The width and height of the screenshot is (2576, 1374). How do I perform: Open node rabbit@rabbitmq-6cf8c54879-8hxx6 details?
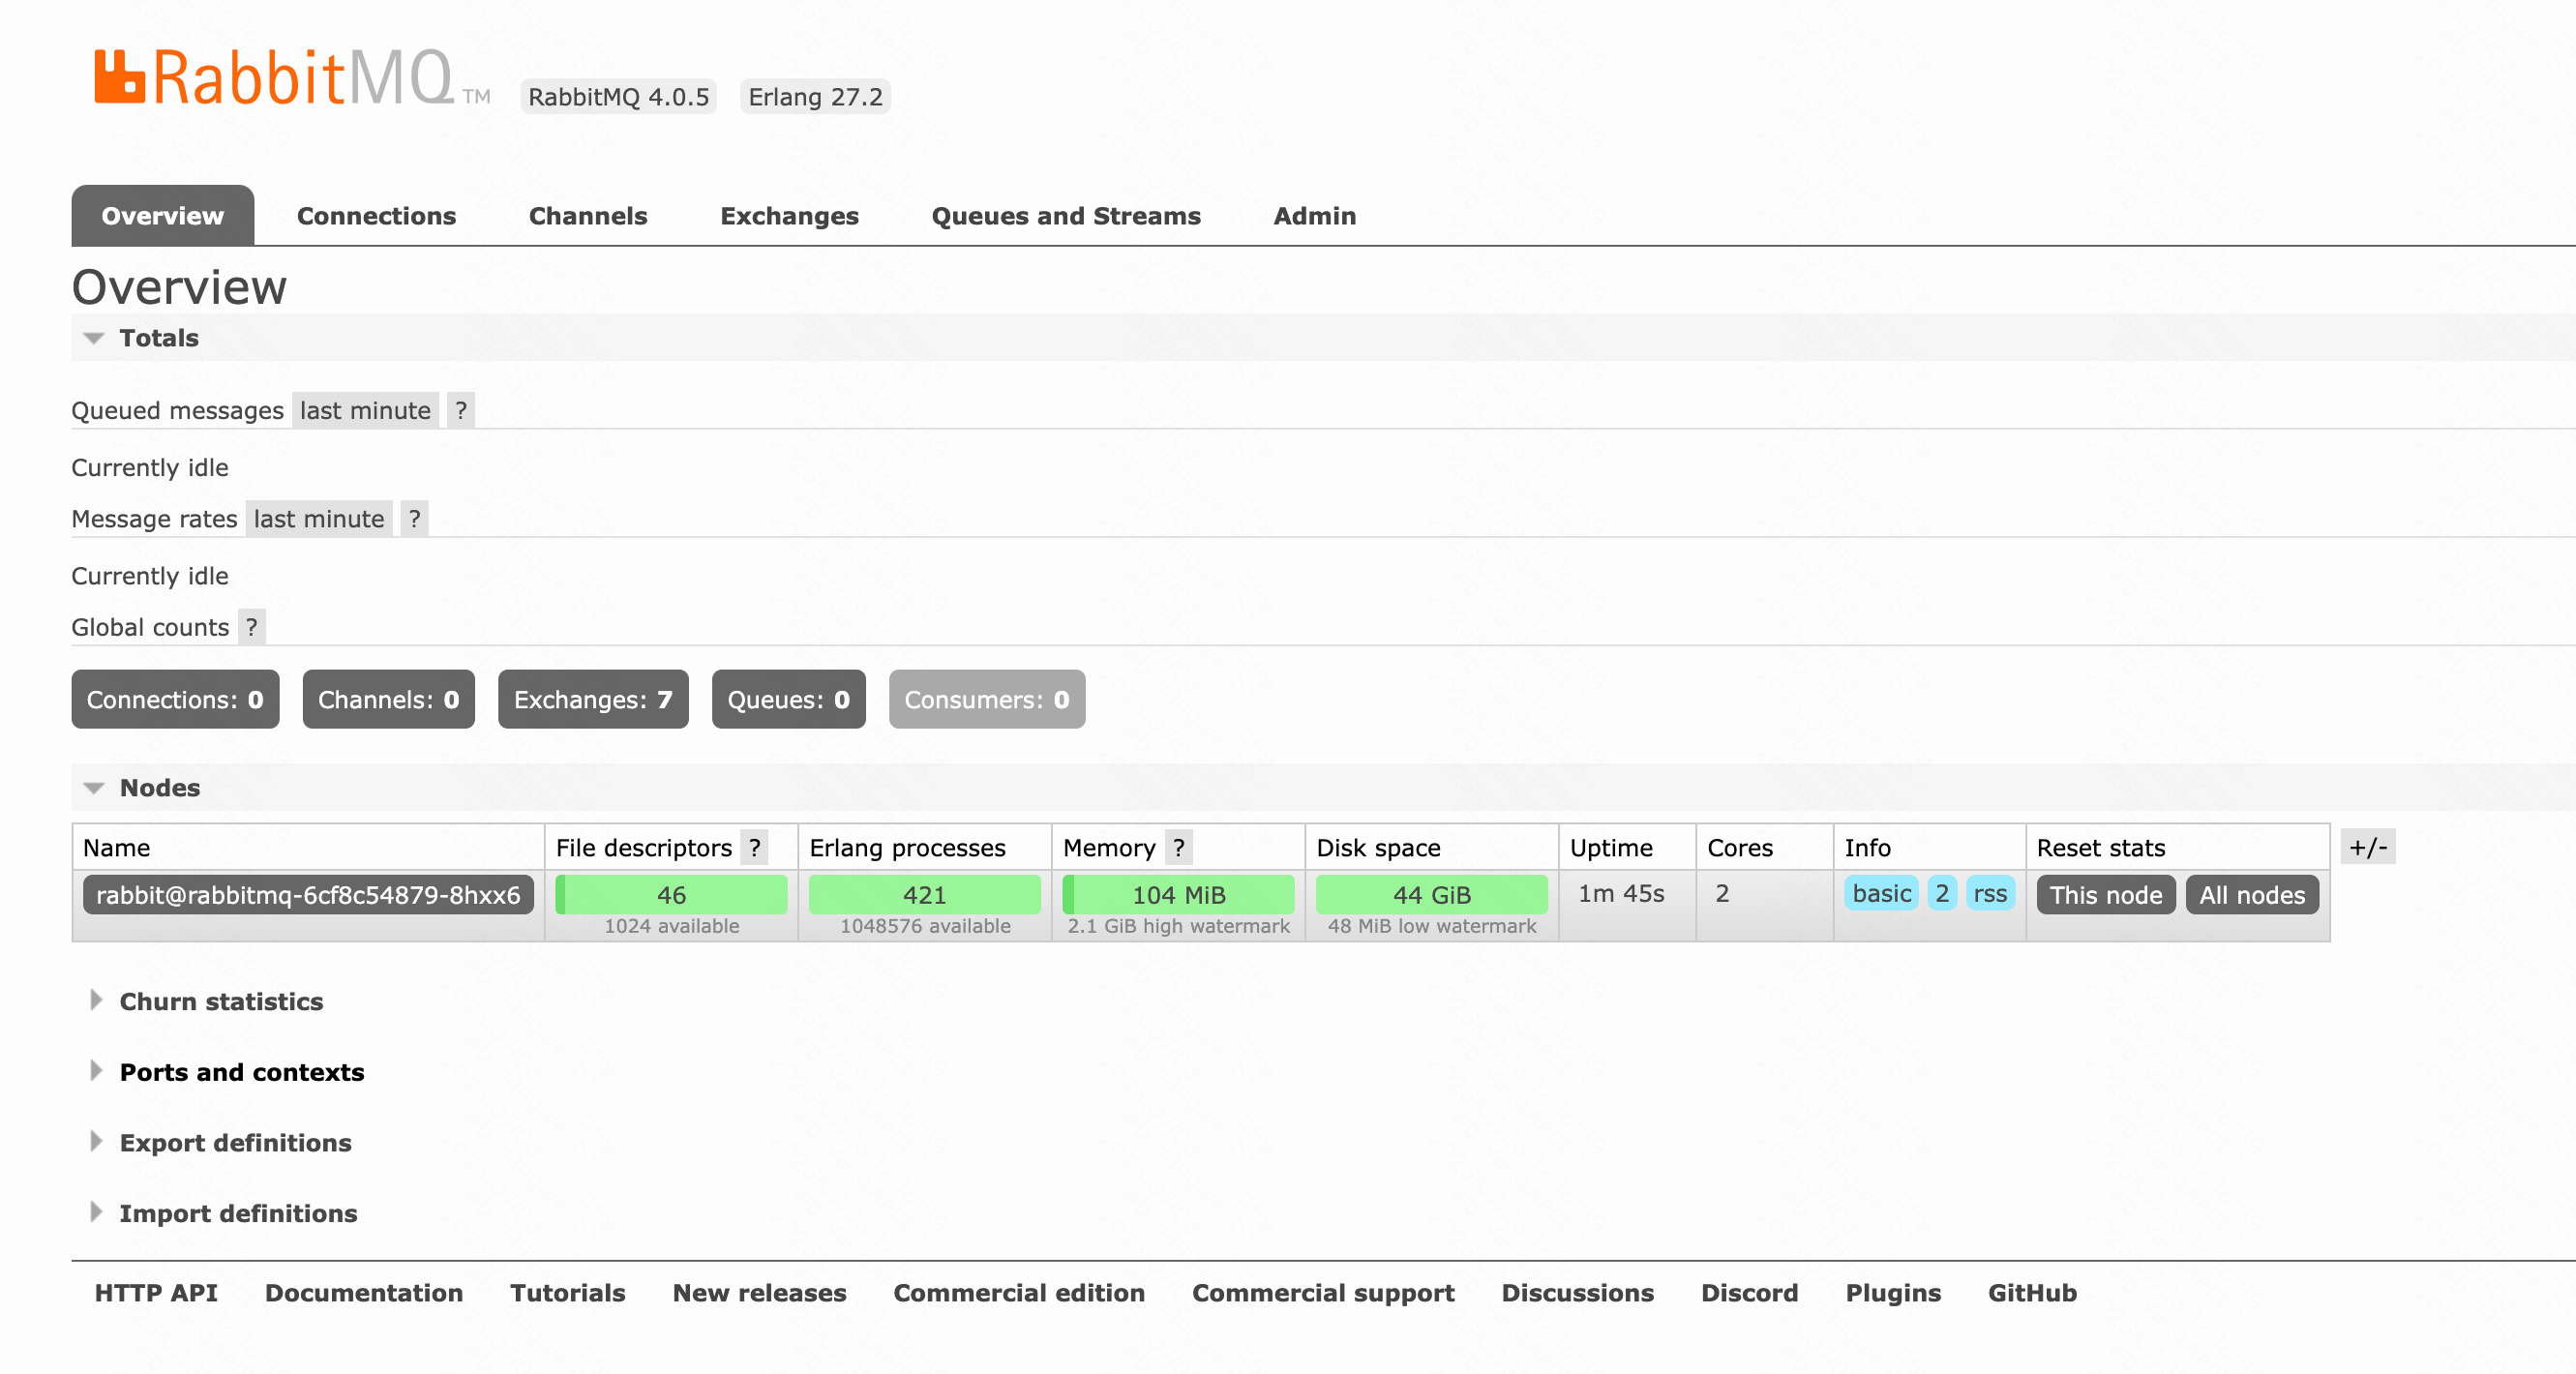pyautogui.click(x=308, y=894)
